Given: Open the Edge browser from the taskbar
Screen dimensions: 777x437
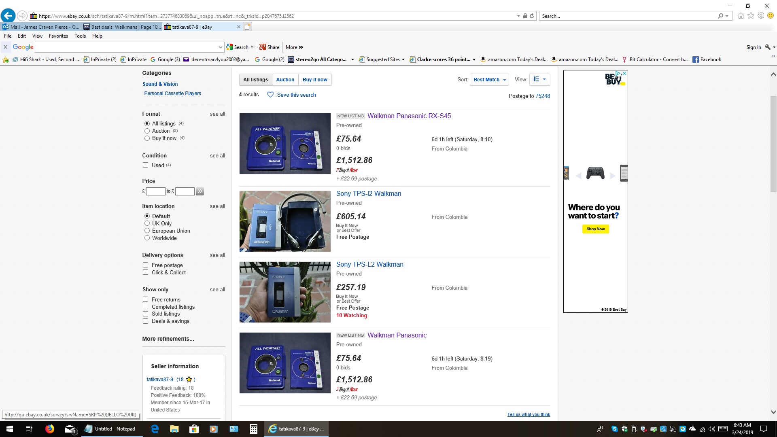Looking at the screenshot, I should 155,429.
